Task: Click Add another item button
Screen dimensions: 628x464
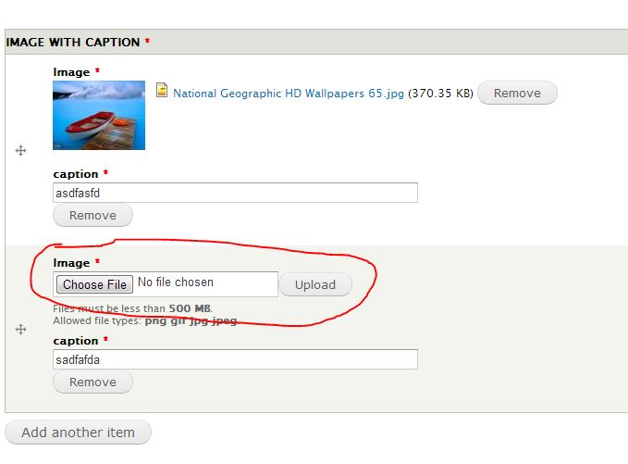Action: point(78,433)
